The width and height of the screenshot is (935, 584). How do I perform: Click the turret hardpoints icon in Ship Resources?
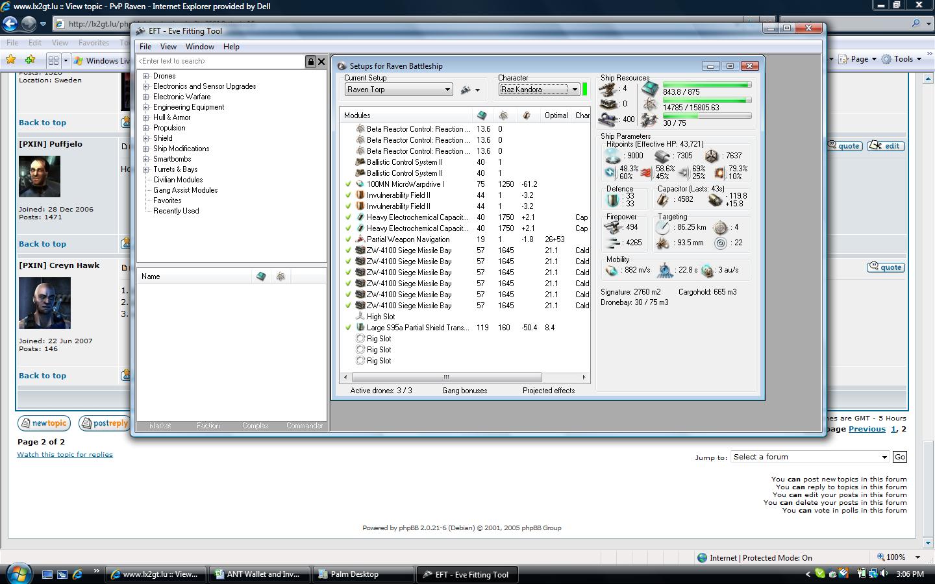608,88
